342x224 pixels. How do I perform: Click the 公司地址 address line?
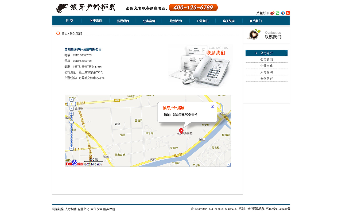[x=84, y=72]
